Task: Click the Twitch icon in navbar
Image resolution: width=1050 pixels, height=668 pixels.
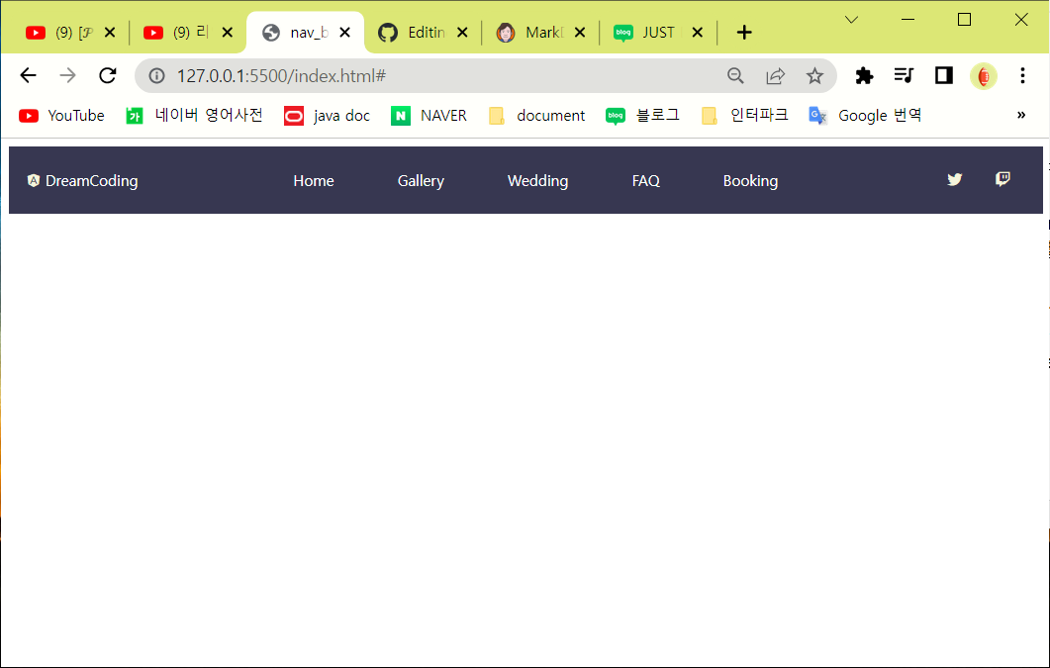Action: [1002, 179]
